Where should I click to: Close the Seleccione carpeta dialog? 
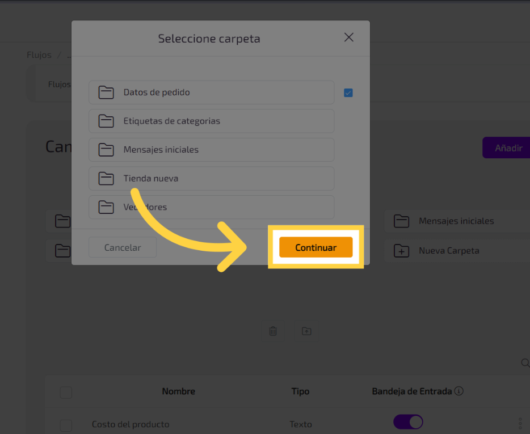coord(349,37)
